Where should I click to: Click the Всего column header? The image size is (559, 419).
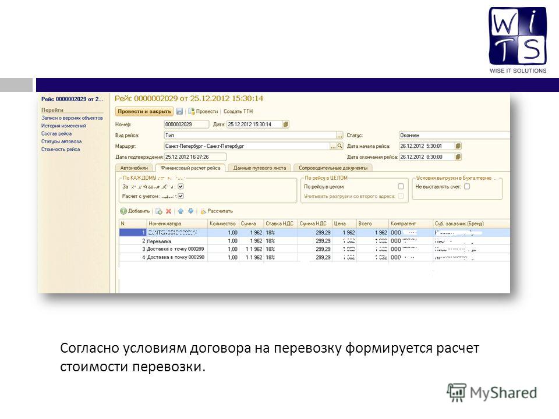coord(372,223)
